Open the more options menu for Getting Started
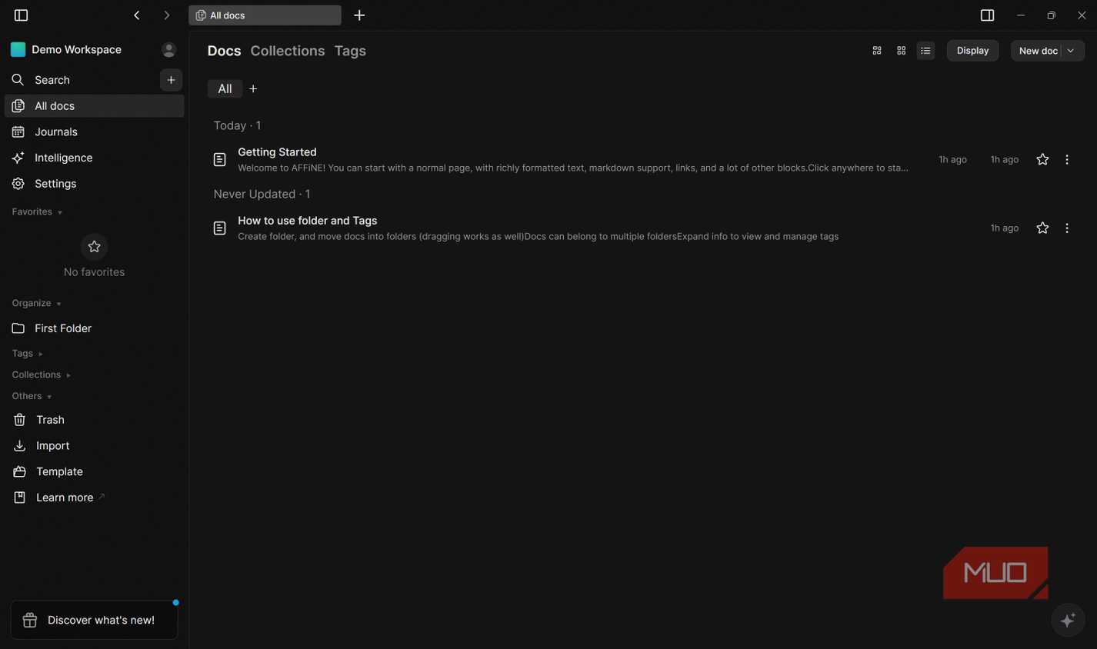The width and height of the screenshot is (1097, 649). click(x=1067, y=160)
